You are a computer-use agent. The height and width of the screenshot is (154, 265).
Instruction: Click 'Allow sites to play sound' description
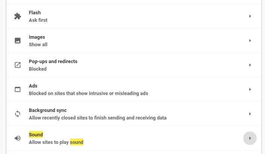(56, 142)
